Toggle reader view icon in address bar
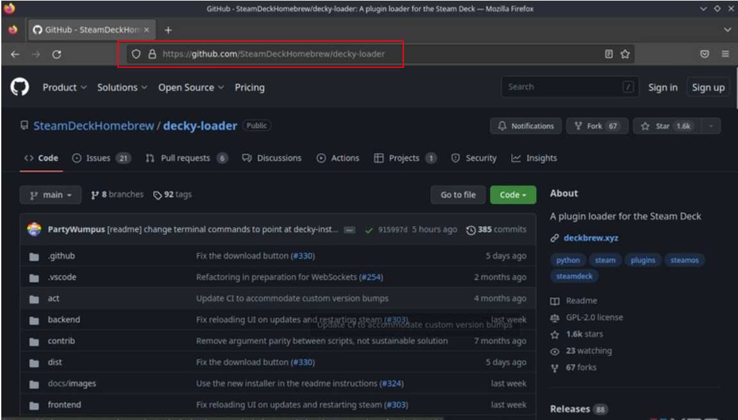The image size is (738, 420). [608, 54]
